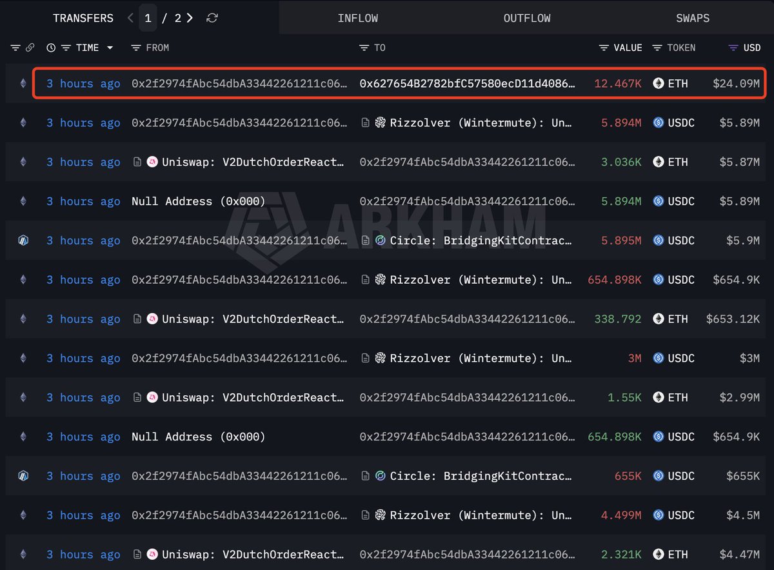Viewport: 774px width, 570px height.
Task: Click Circle logo in 5.895M USDC row
Action: click(380, 241)
